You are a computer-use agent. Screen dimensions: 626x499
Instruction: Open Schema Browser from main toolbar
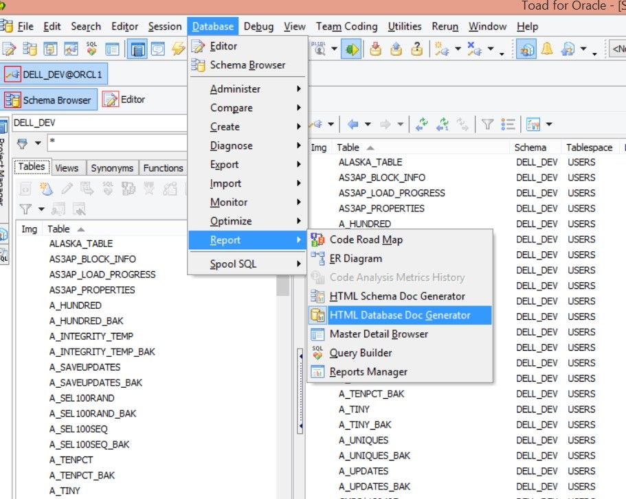pos(30,49)
